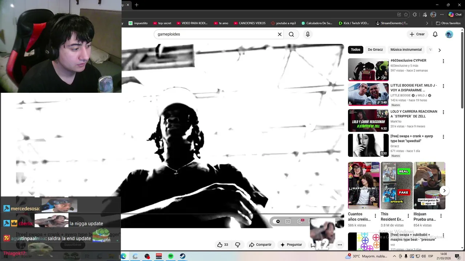Open pressure type beat video title
Image resolution: width=465 pixels, height=261 pixels.
[x=413, y=237]
